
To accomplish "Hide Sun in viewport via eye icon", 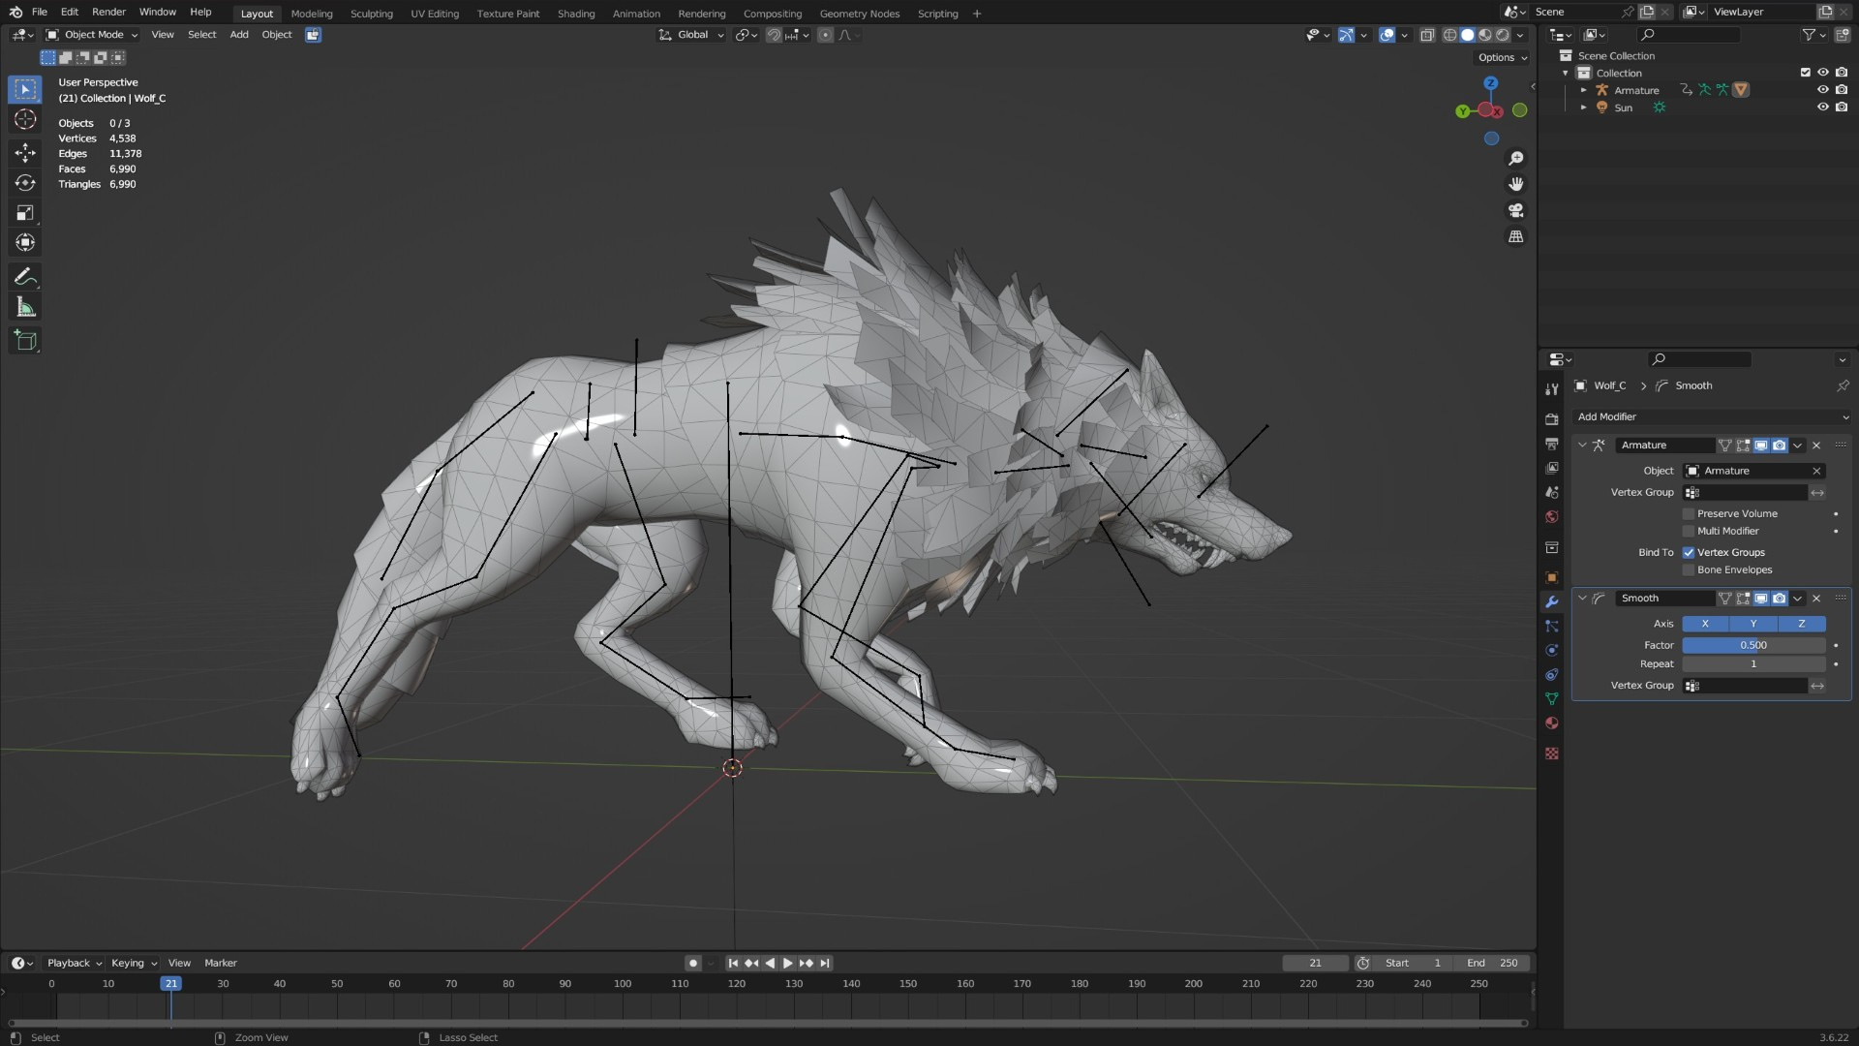I will click(x=1822, y=108).
